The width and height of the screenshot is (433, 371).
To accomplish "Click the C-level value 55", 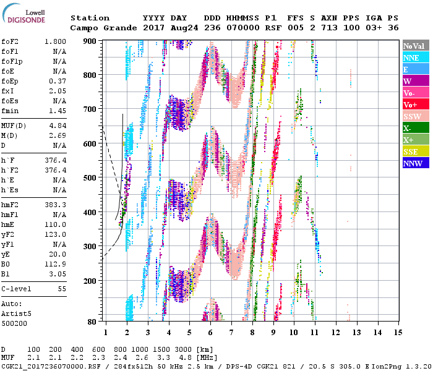I will (x=62, y=289).
